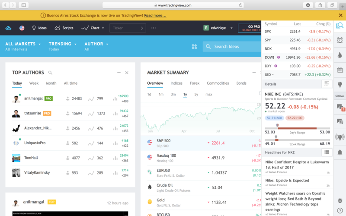Image resolution: width=346 pixels, height=216 pixels.
Task: Open the three-dots more menu
Action: (154, 28)
